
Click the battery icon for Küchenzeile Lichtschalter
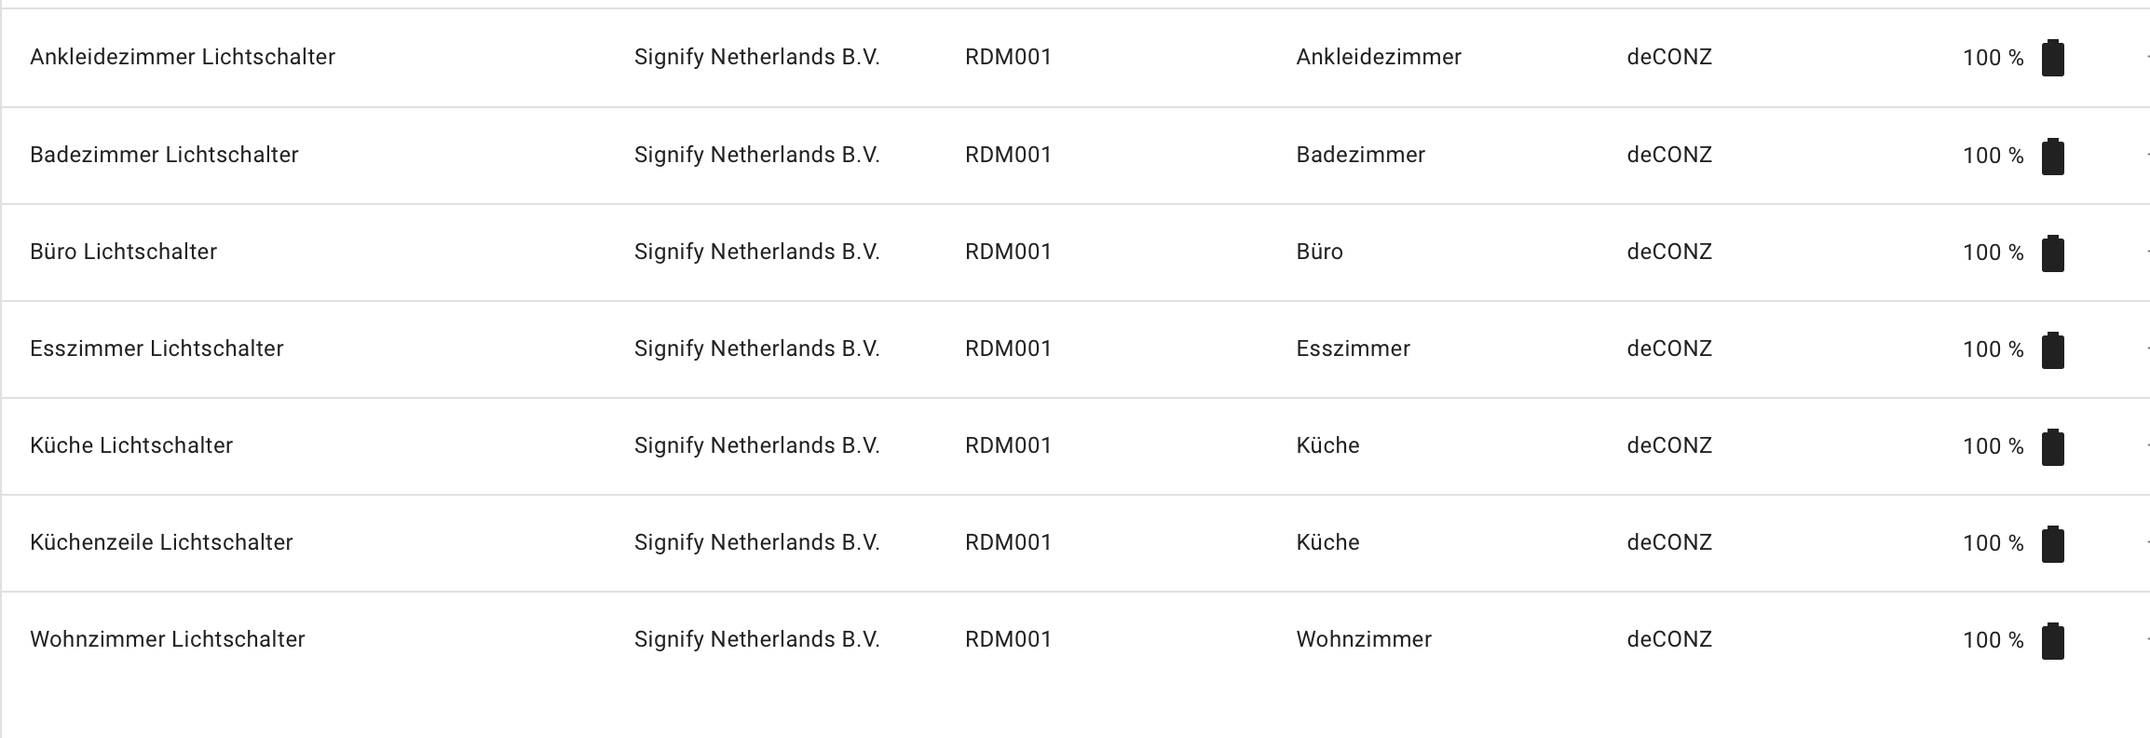click(x=2052, y=543)
